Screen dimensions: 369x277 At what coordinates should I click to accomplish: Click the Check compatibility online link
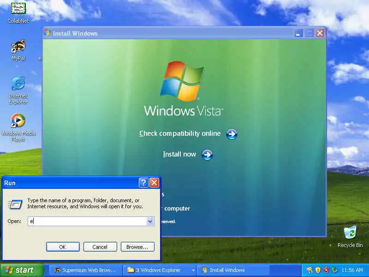tap(180, 133)
